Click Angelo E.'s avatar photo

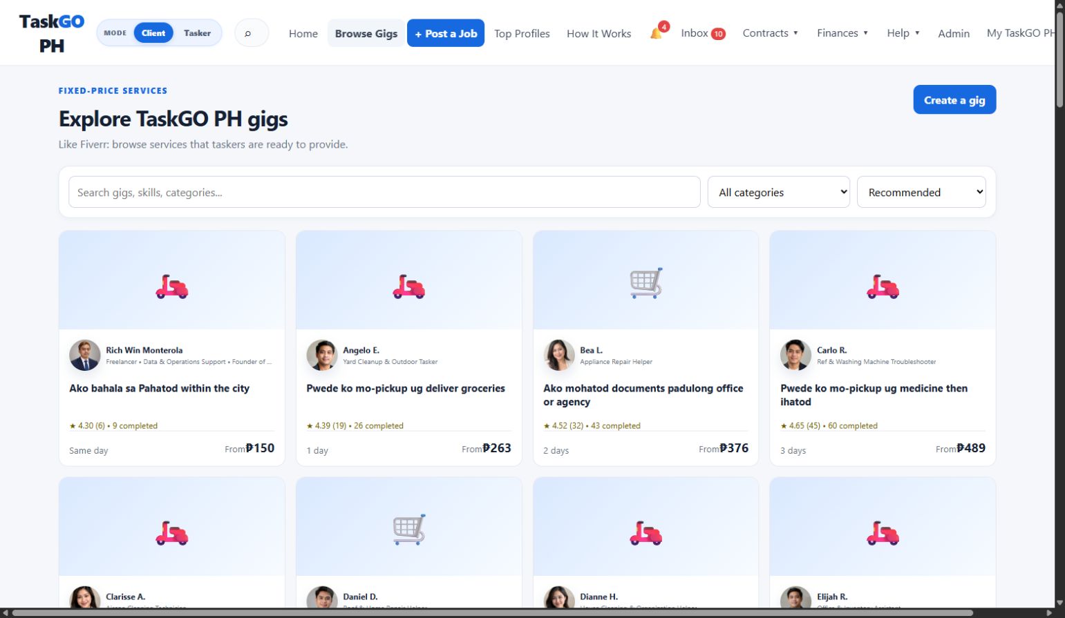pyautogui.click(x=322, y=356)
